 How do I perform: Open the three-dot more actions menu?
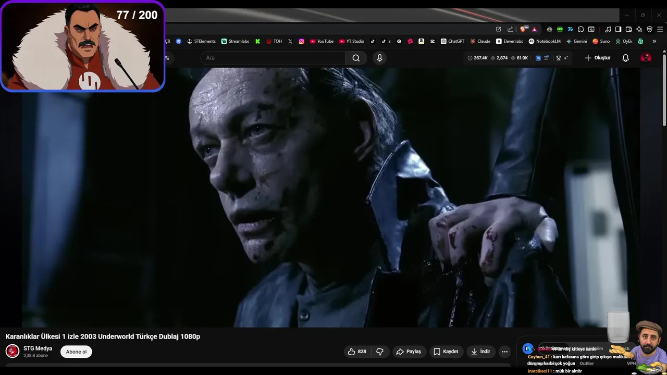[504, 352]
